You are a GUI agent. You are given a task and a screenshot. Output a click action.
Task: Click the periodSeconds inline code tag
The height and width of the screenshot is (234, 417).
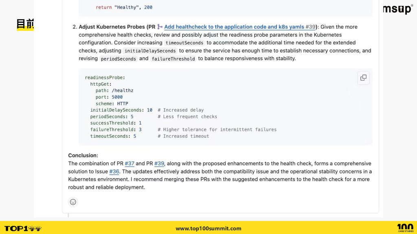point(119,59)
